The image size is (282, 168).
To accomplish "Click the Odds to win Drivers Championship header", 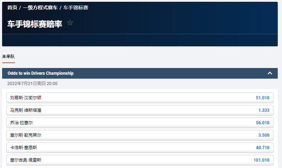I will [x=41, y=73].
